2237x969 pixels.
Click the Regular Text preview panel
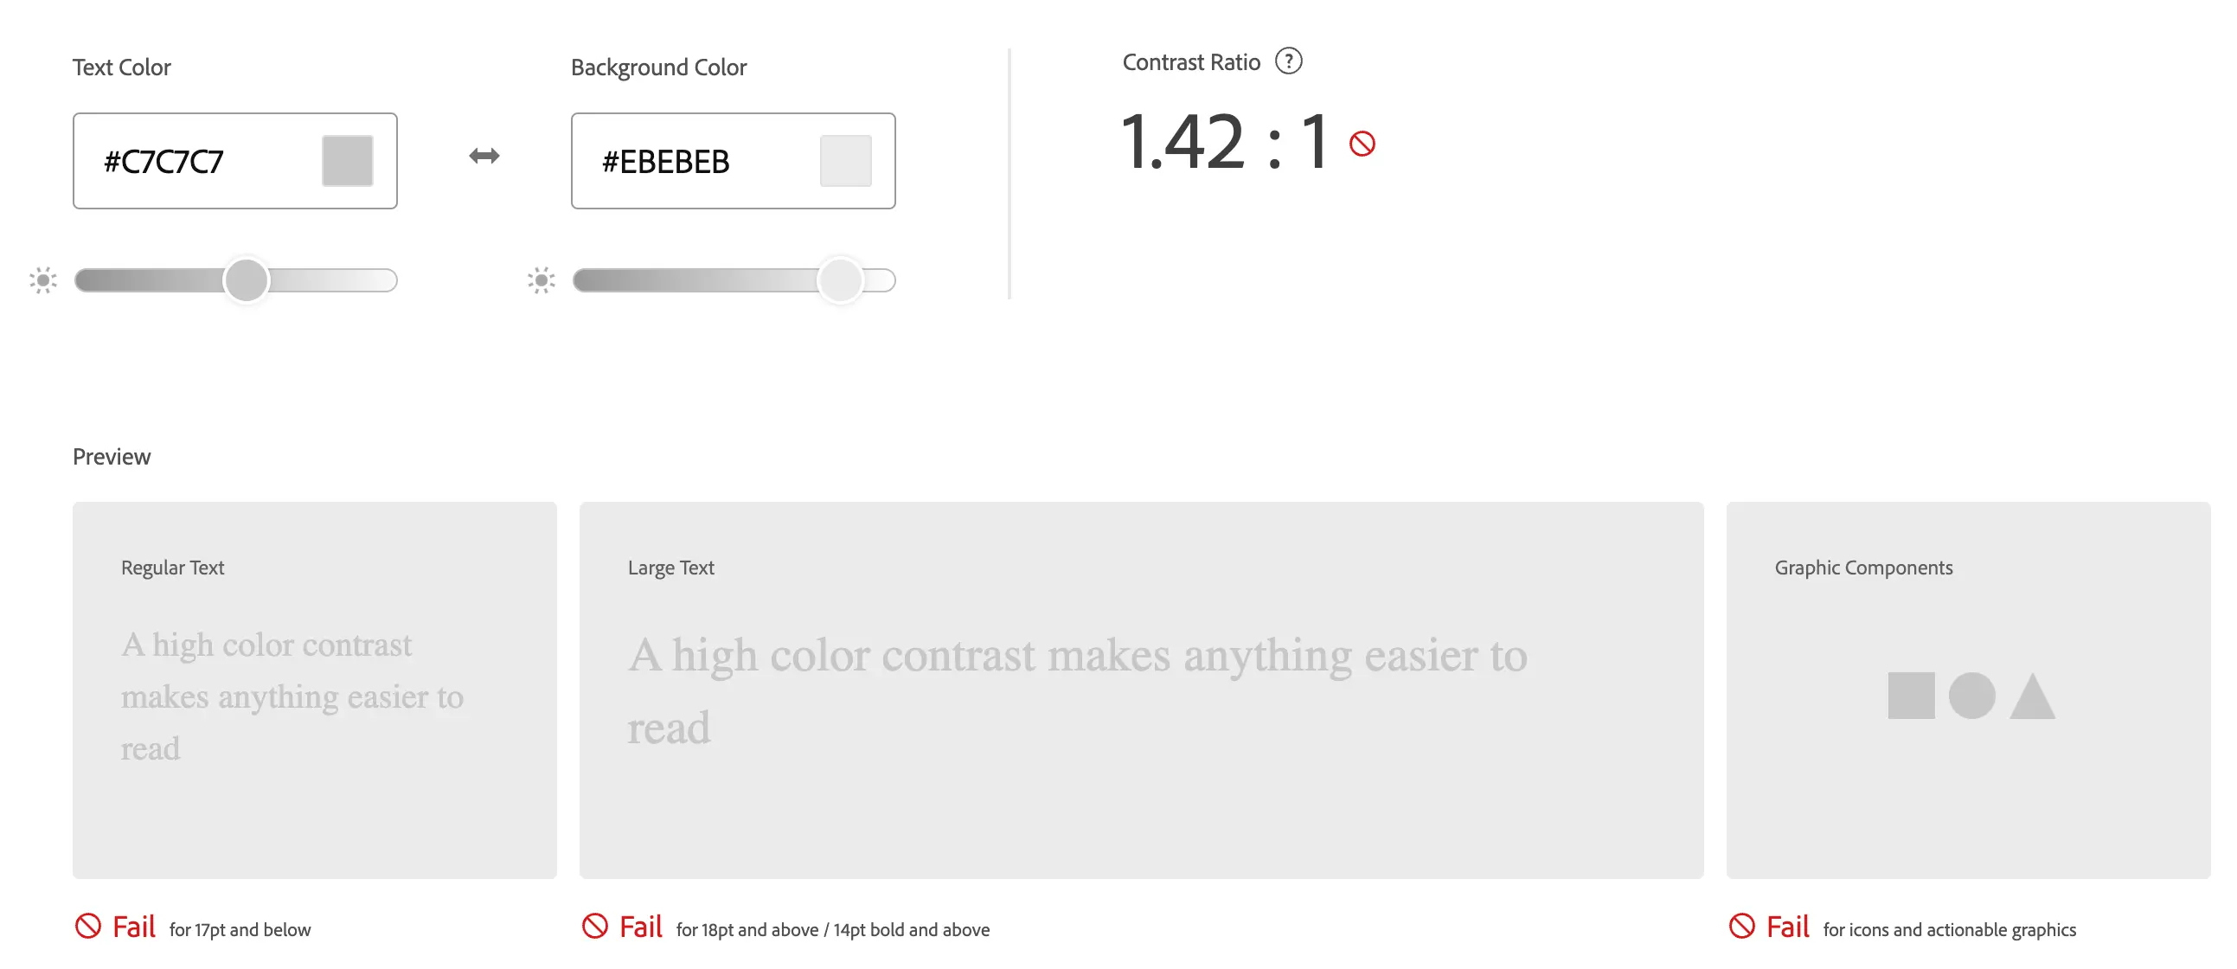point(314,690)
